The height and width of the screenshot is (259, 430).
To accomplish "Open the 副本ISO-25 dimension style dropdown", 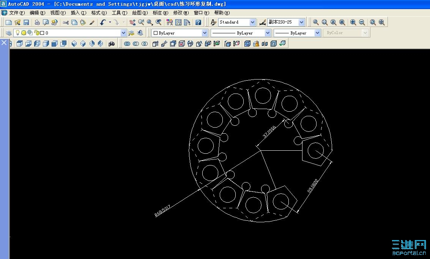I will click(302, 22).
